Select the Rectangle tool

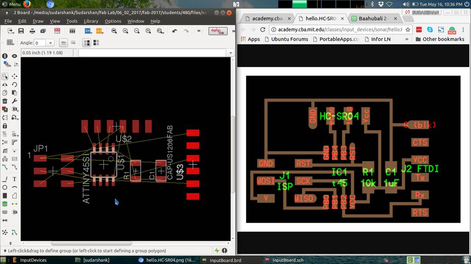pos(5,195)
